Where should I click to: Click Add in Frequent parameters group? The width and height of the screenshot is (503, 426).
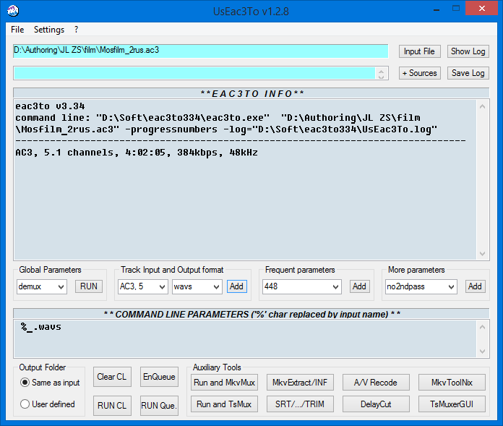(360, 286)
